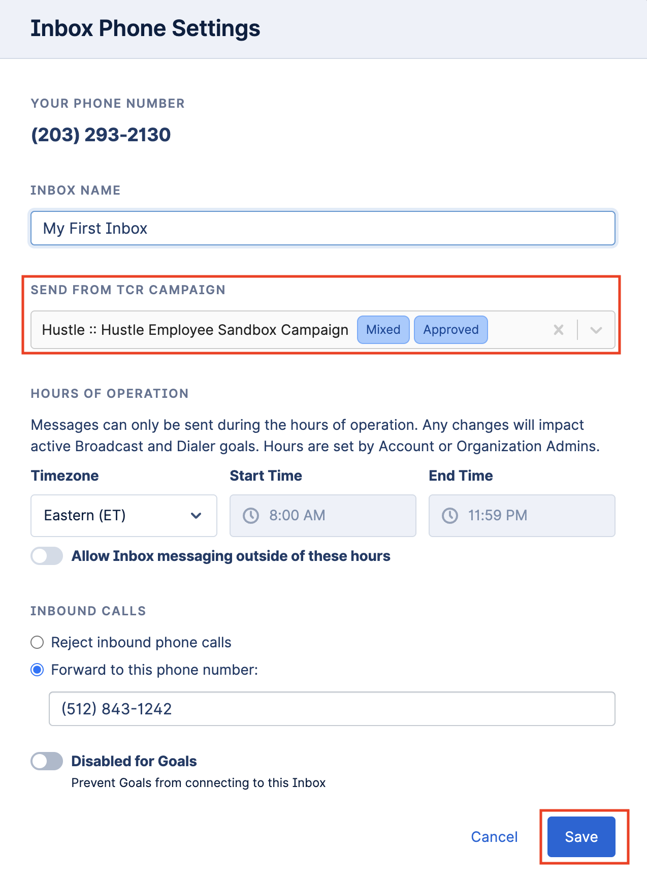Open the Eastern (ET) timezone dropdown

tap(124, 516)
